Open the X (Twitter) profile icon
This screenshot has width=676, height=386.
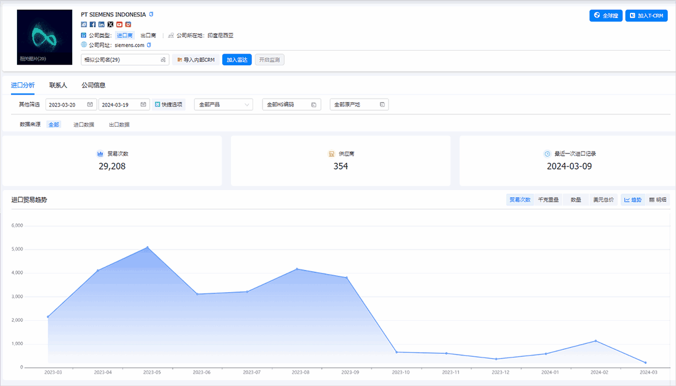[x=110, y=24]
